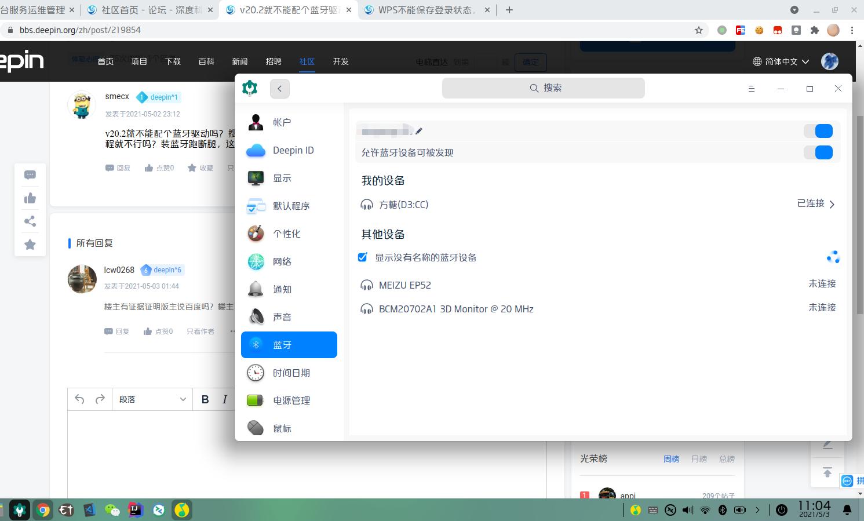This screenshot has height=521, width=864.
Task: Click the cookie extension icon
Action: 759,30
